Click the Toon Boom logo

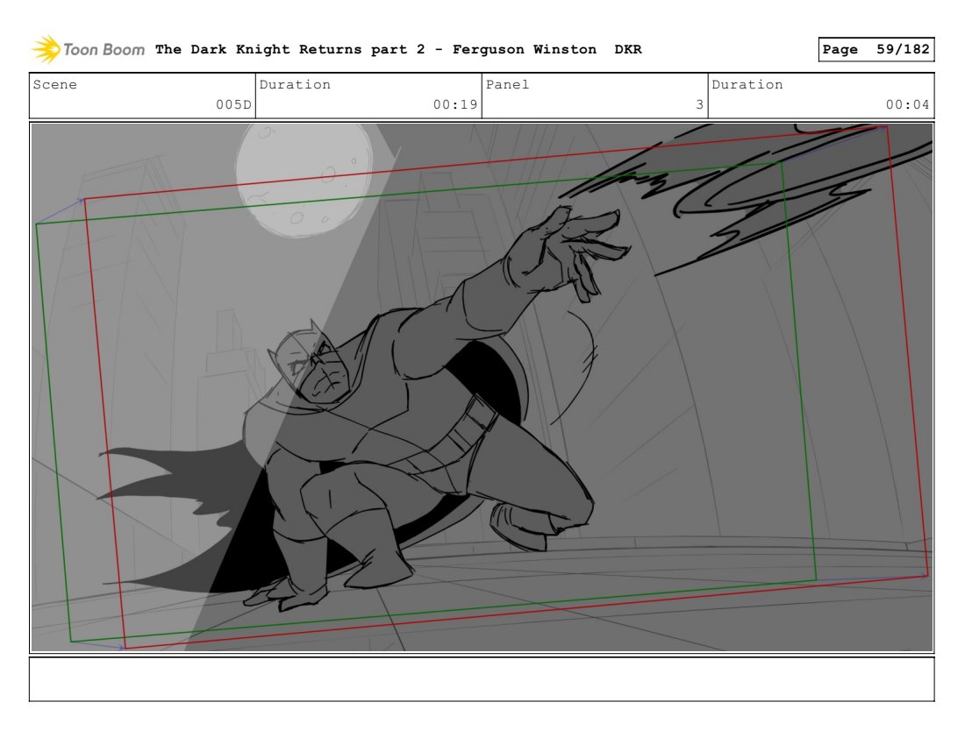tap(88, 49)
